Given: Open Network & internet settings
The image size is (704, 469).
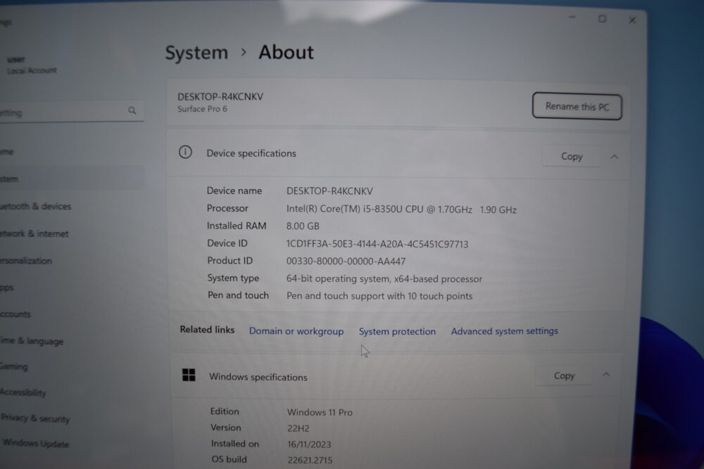Looking at the screenshot, I should [x=34, y=233].
